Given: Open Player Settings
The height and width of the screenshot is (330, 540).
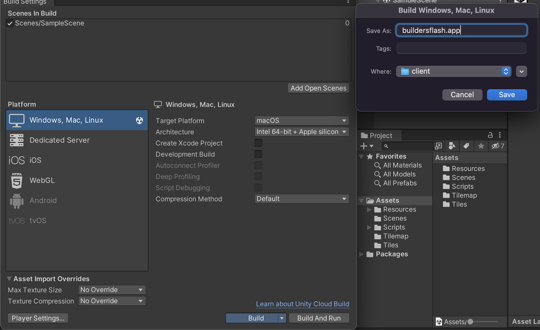Looking at the screenshot, I should click(38, 318).
